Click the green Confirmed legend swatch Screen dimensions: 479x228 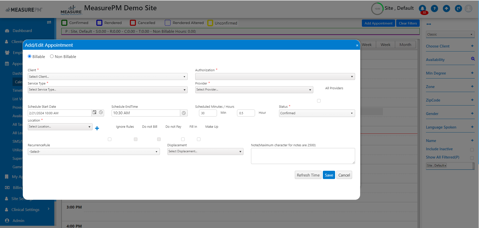[64, 23]
